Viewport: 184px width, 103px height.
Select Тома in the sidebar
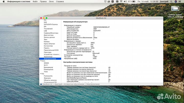[46, 72]
